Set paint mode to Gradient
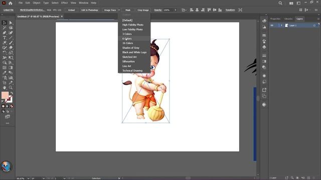Image resolution: width=321 pixels, height=180 pixels. tap(8, 106)
